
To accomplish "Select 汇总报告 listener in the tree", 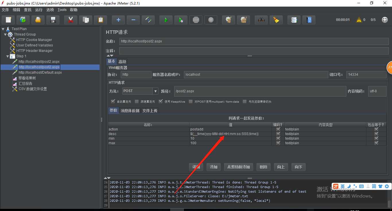I will coord(25,83).
